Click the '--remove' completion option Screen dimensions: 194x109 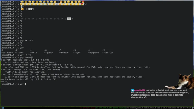coord(63,53)
